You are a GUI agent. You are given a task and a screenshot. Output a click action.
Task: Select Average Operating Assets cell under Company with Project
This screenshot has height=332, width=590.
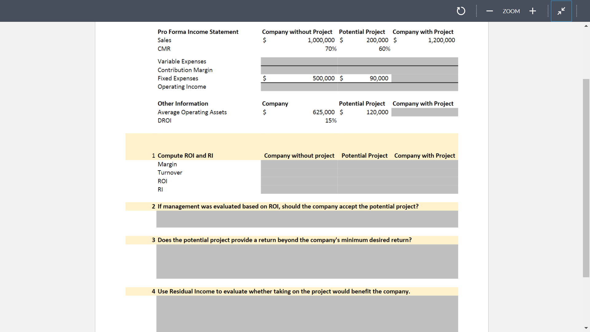click(x=424, y=112)
